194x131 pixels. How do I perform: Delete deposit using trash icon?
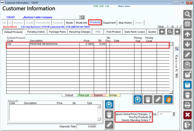click(109, 114)
